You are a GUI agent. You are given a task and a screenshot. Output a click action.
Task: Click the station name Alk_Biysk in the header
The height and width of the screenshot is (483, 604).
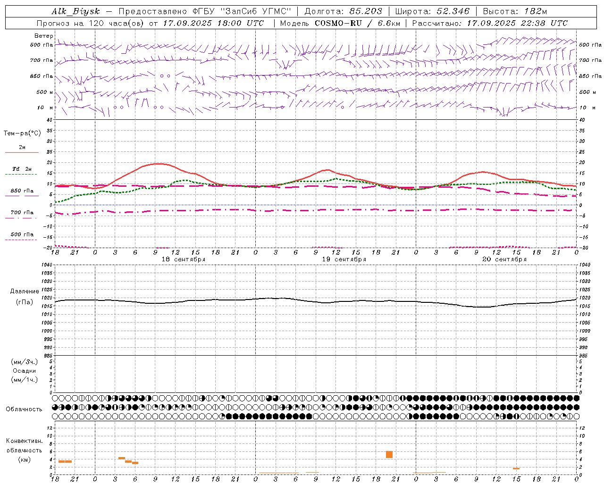pyautogui.click(x=76, y=12)
